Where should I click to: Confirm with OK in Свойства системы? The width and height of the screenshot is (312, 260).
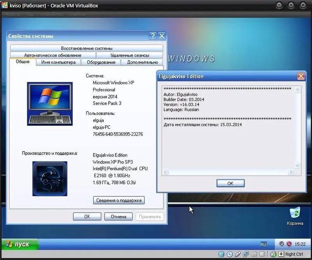point(87,216)
